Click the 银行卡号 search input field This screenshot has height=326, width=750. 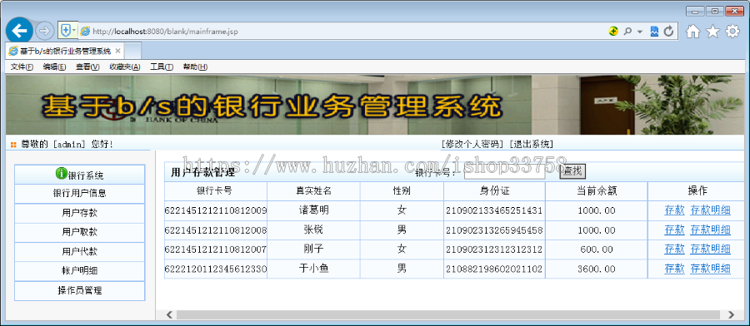pyautogui.click(x=505, y=171)
